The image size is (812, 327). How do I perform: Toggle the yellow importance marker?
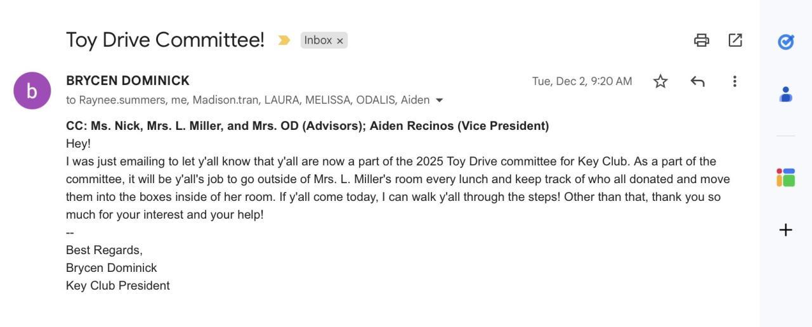pyautogui.click(x=284, y=41)
